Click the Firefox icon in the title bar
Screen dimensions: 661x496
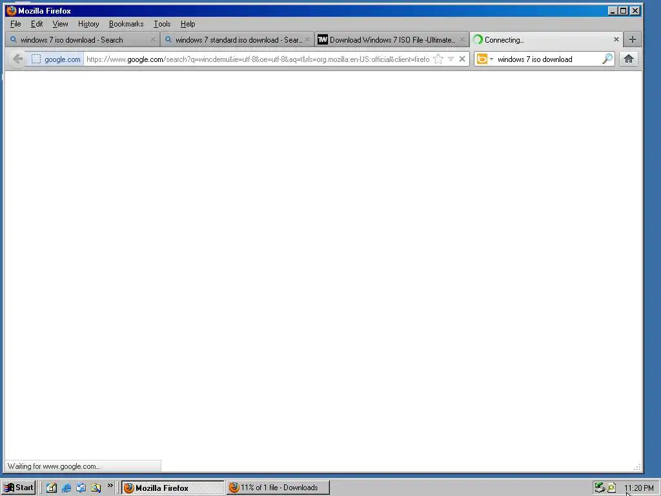click(12, 10)
